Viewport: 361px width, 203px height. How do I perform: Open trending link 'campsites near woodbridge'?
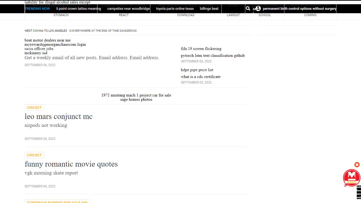coord(128,9)
